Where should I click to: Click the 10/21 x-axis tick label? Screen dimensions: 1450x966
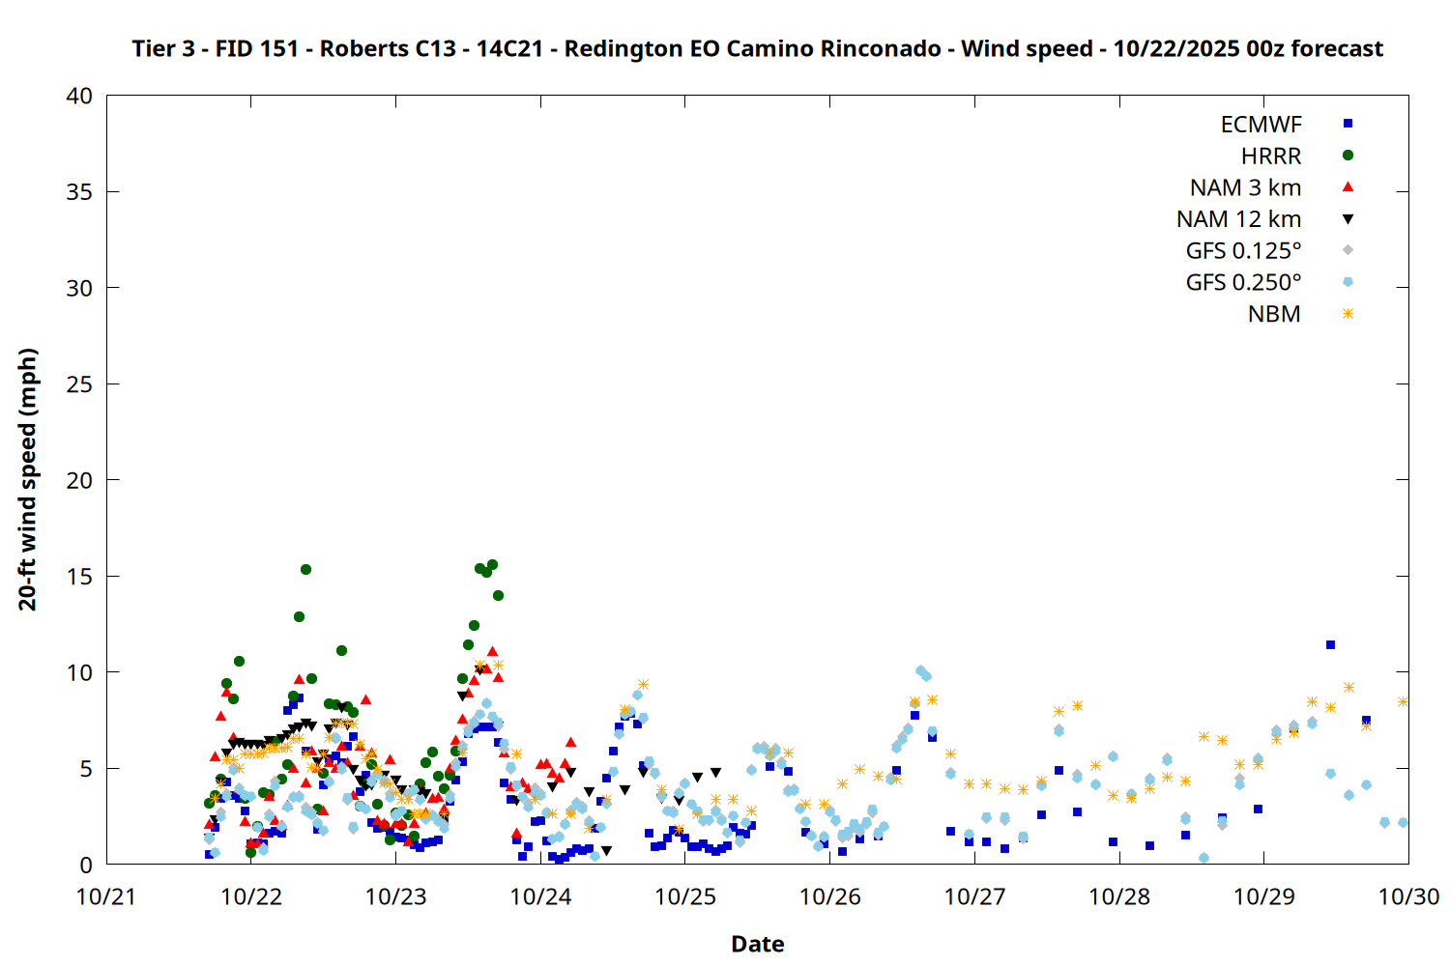tap(106, 897)
